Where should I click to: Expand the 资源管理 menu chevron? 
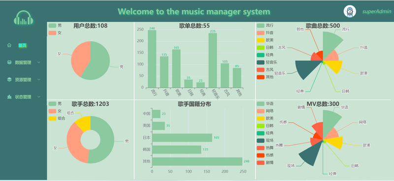tap(39, 79)
